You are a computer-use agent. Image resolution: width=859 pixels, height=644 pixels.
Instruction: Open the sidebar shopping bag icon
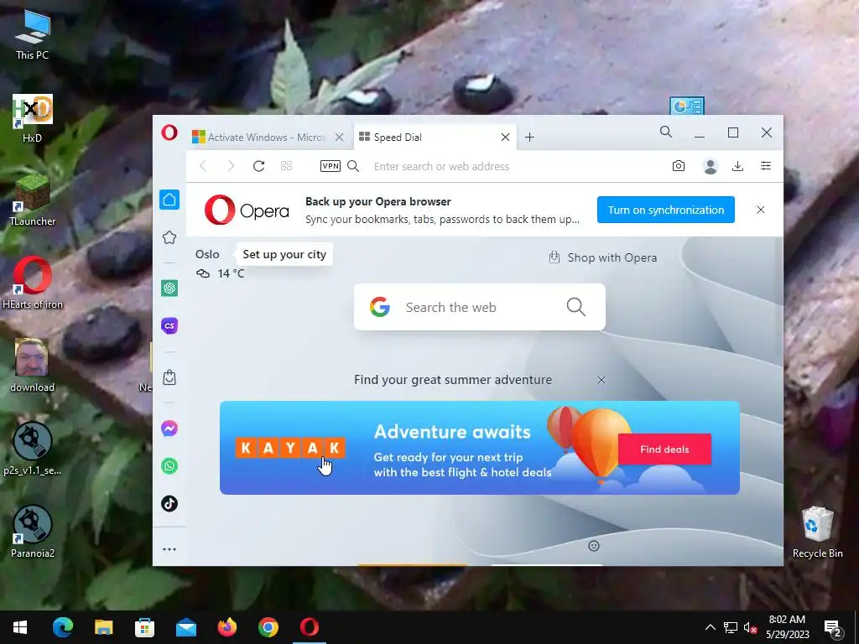pos(169,377)
